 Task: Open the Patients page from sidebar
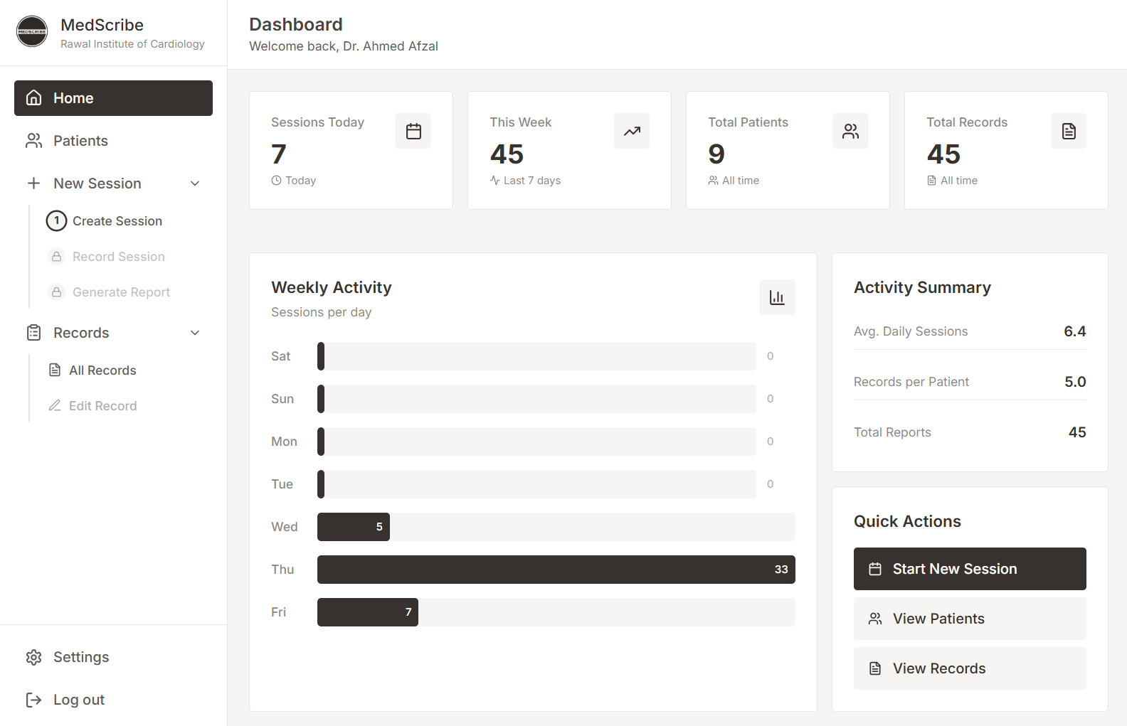tap(80, 141)
